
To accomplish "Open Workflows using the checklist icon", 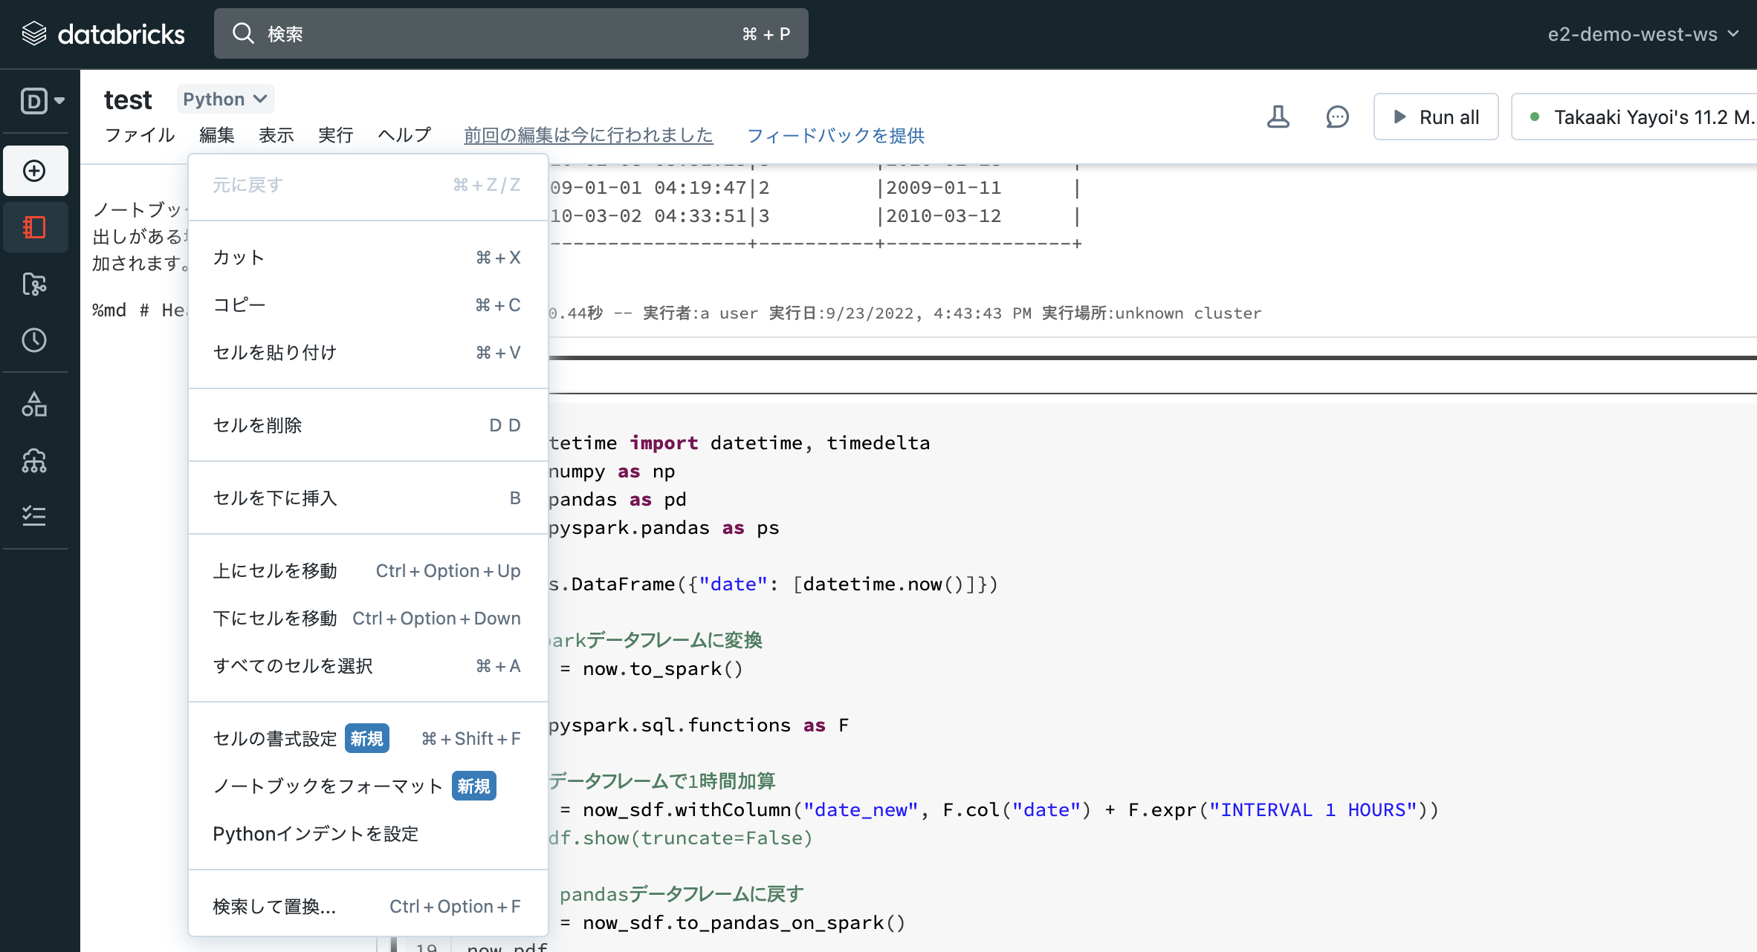I will pyautogui.click(x=35, y=516).
